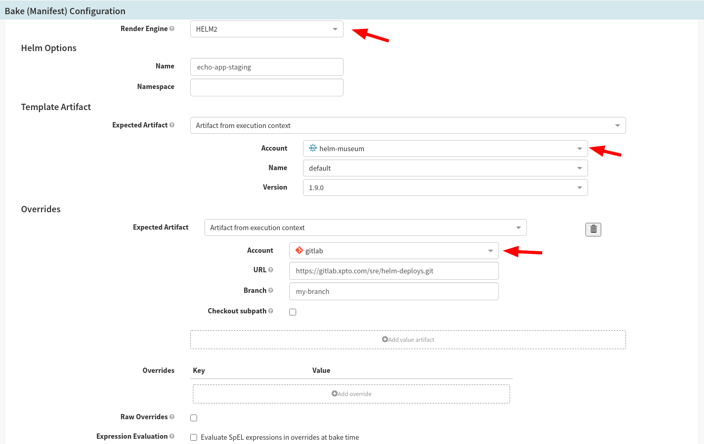Click the Add value artifact button
This screenshot has width=704, height=444.
[408, 339]
